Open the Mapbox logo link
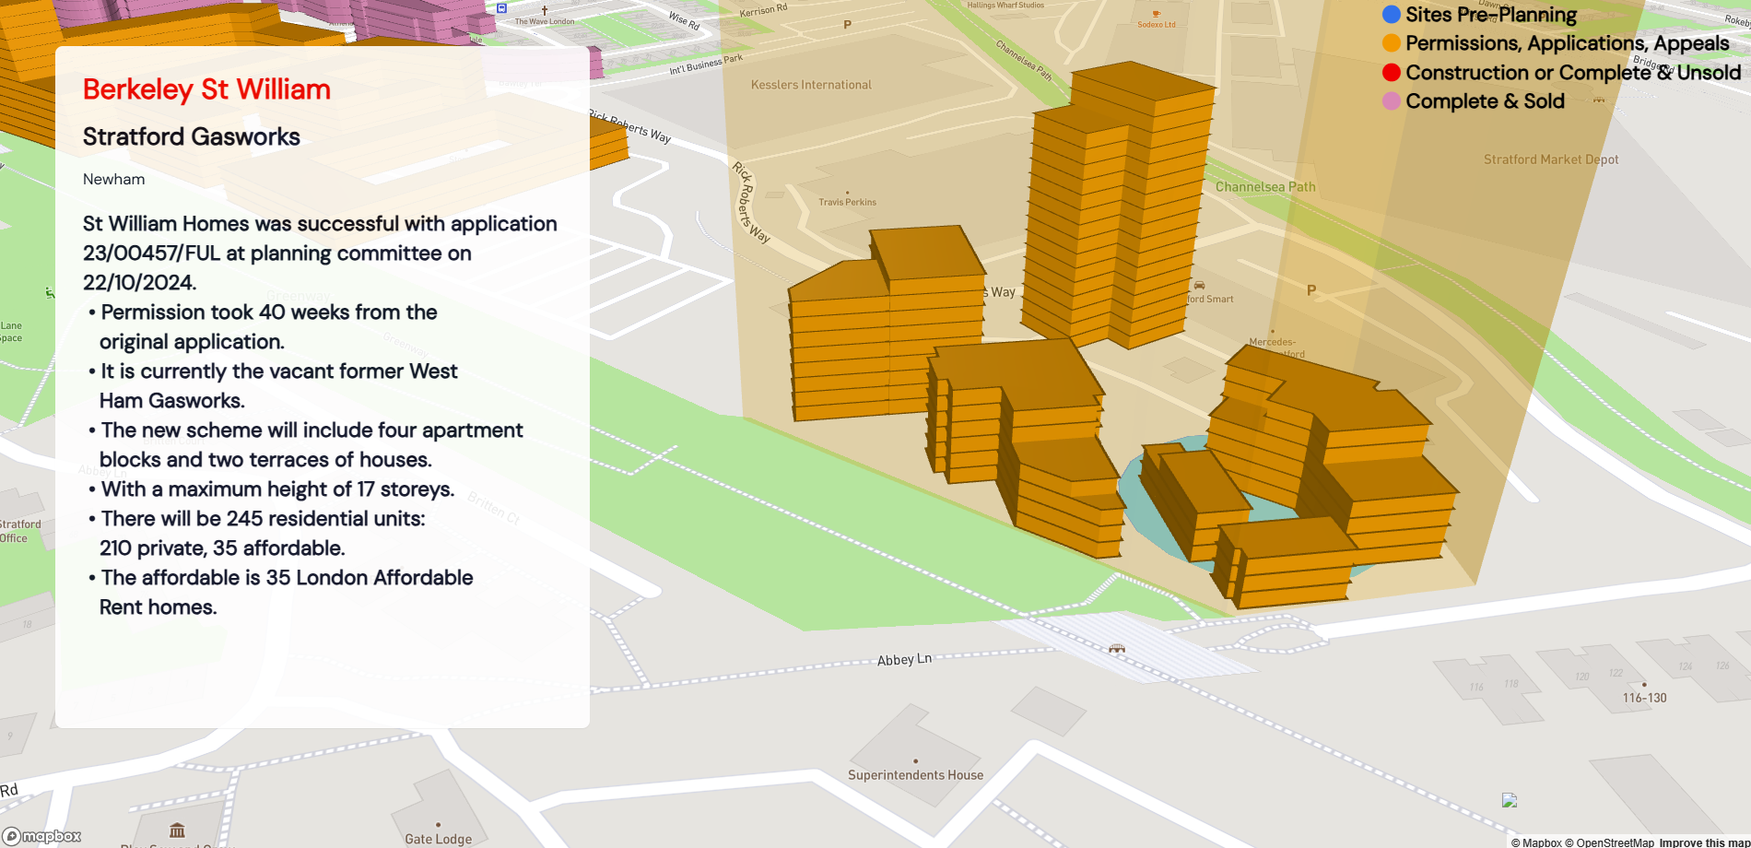The height and width of the screenshot is (848, 1751). (42, 836)
